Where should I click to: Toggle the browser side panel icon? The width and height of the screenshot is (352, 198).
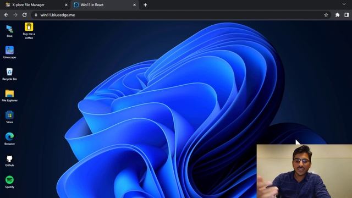(346, 15)
